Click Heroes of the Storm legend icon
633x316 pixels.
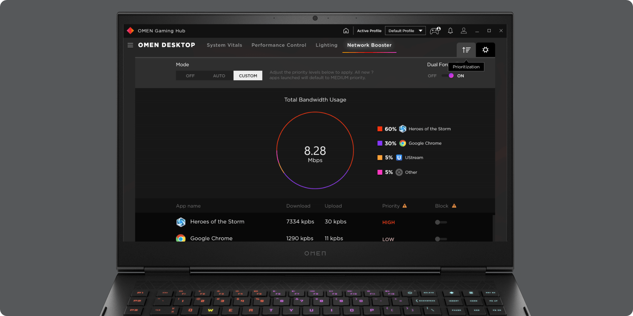tap(403, 129)
